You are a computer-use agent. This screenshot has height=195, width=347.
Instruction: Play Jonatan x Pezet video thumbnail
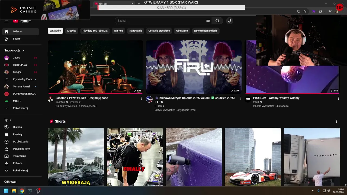point(95,67)
